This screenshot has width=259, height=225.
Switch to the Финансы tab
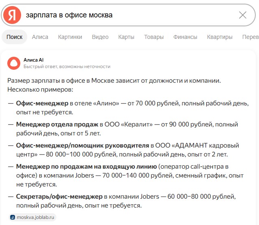(x=185, y=37)
